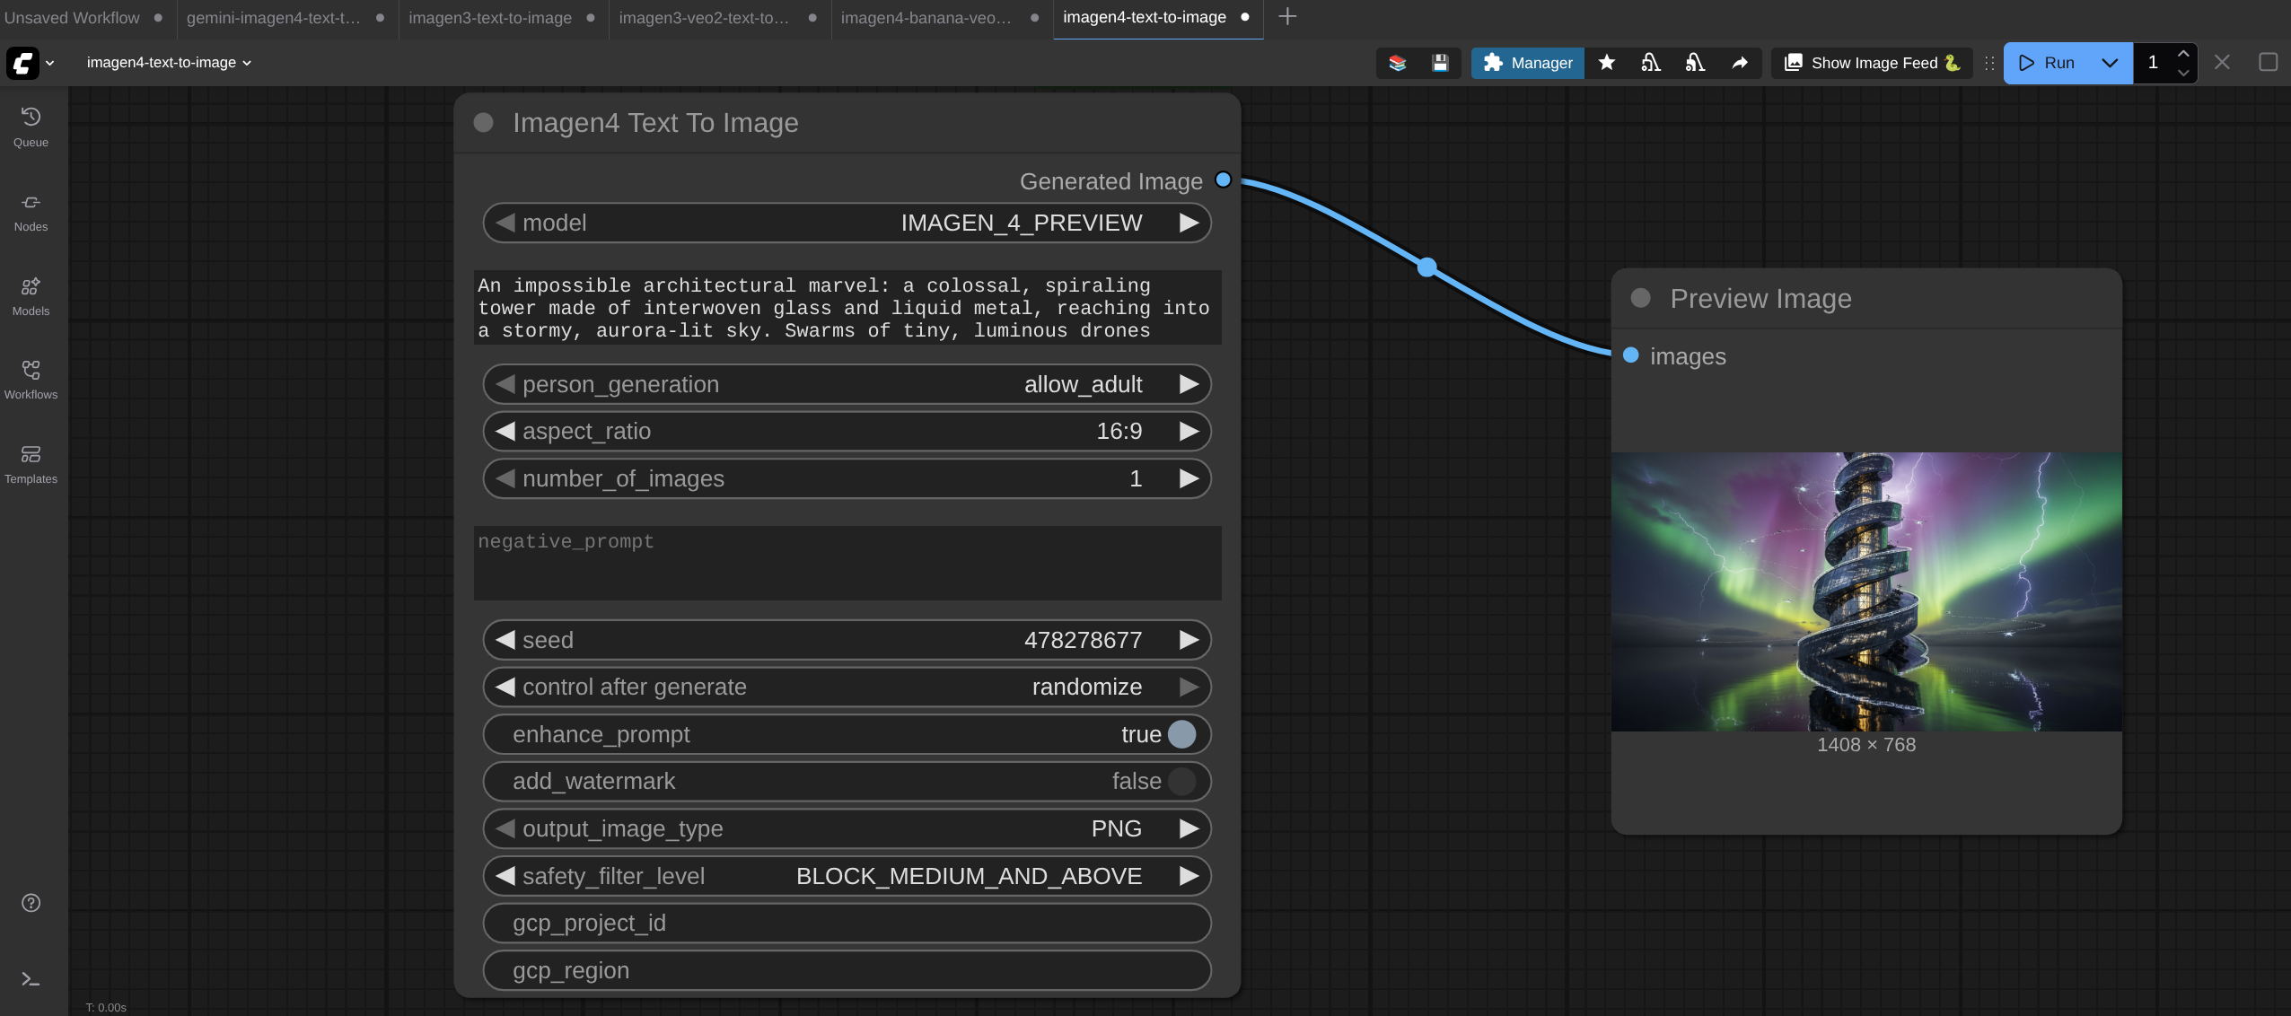Click next arrow on person_generation
2291x1016 pixels.
pyautogui.click(x=1189, y=384)
